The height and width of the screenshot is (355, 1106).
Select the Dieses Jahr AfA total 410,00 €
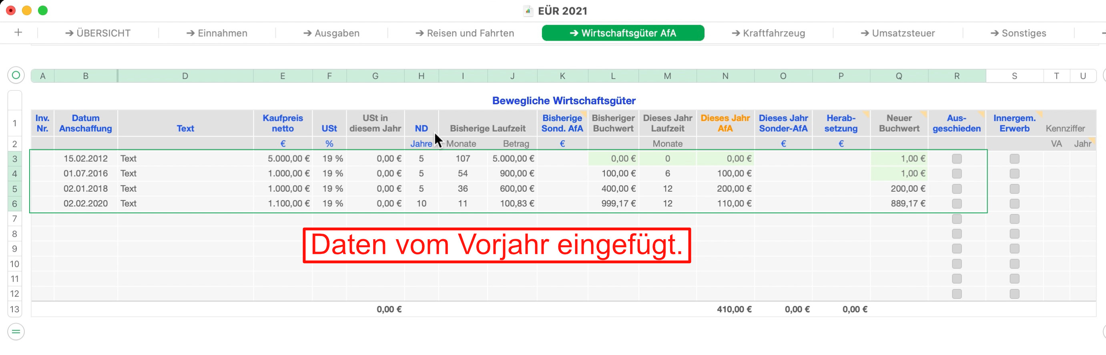point(733,309)
